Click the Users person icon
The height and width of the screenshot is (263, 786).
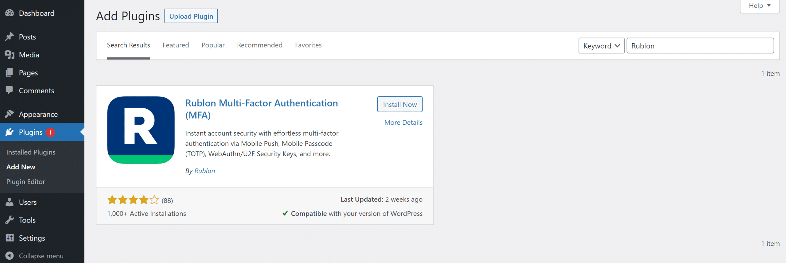click(10, 202)
